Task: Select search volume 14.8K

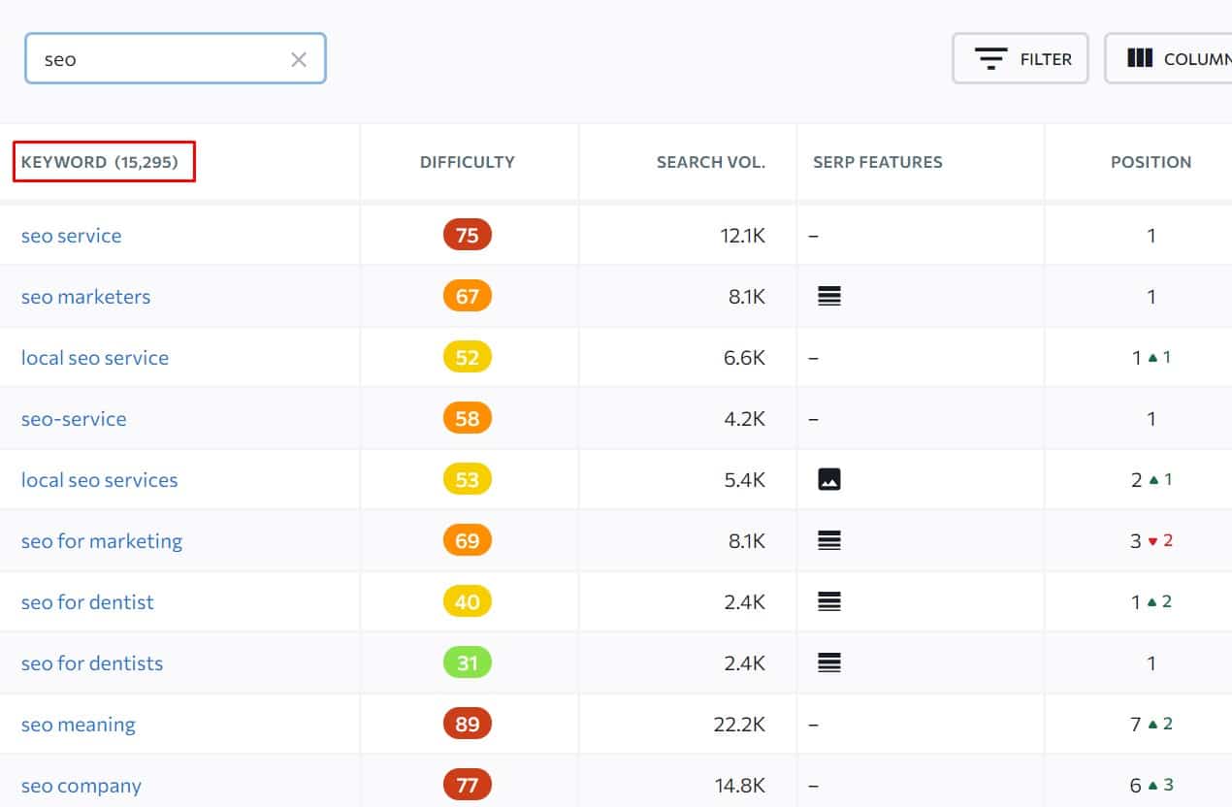Action: 741,786
